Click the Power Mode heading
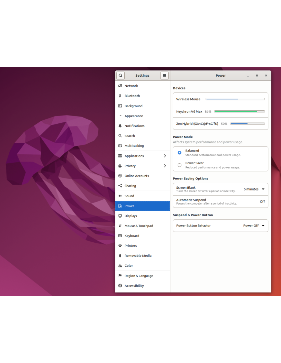Screen dimensions: 281x363 point(183,137)
